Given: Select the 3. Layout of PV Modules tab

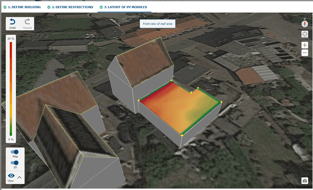Looking at the screenshot, I should 124,7.
